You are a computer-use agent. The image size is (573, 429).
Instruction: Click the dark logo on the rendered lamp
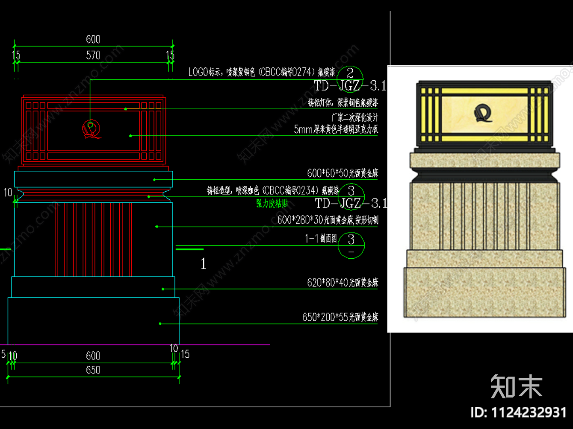[x=484, y=113]
